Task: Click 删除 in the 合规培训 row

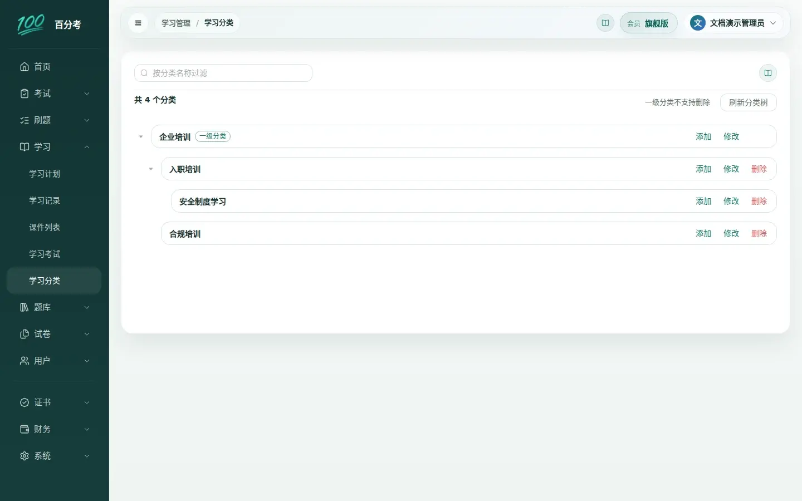Action: [759, 233]
